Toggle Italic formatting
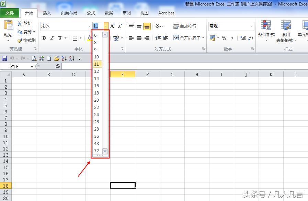 click(52, 38)
